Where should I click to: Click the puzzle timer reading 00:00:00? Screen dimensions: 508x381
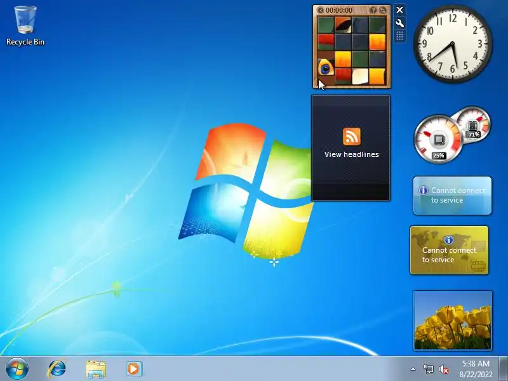tap(339, 10)
